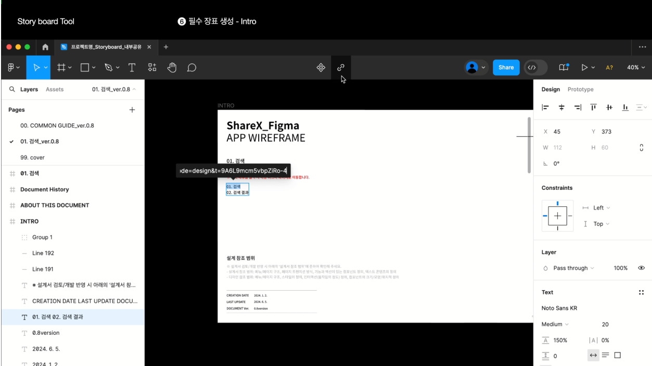Switch to the Layers tab

click(29, 89)
